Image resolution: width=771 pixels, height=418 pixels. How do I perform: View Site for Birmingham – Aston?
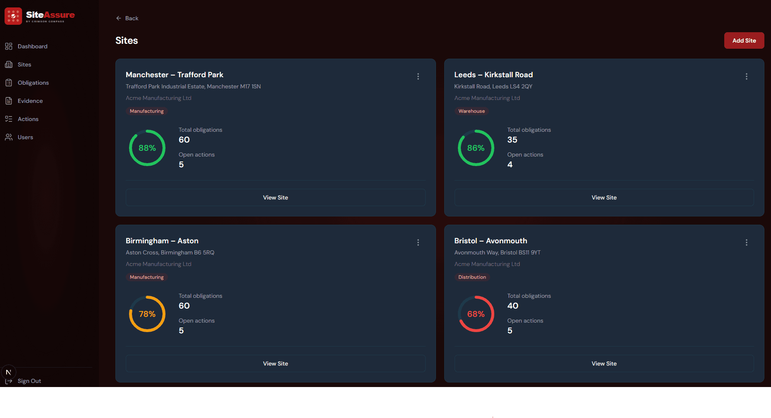[275, 363]
